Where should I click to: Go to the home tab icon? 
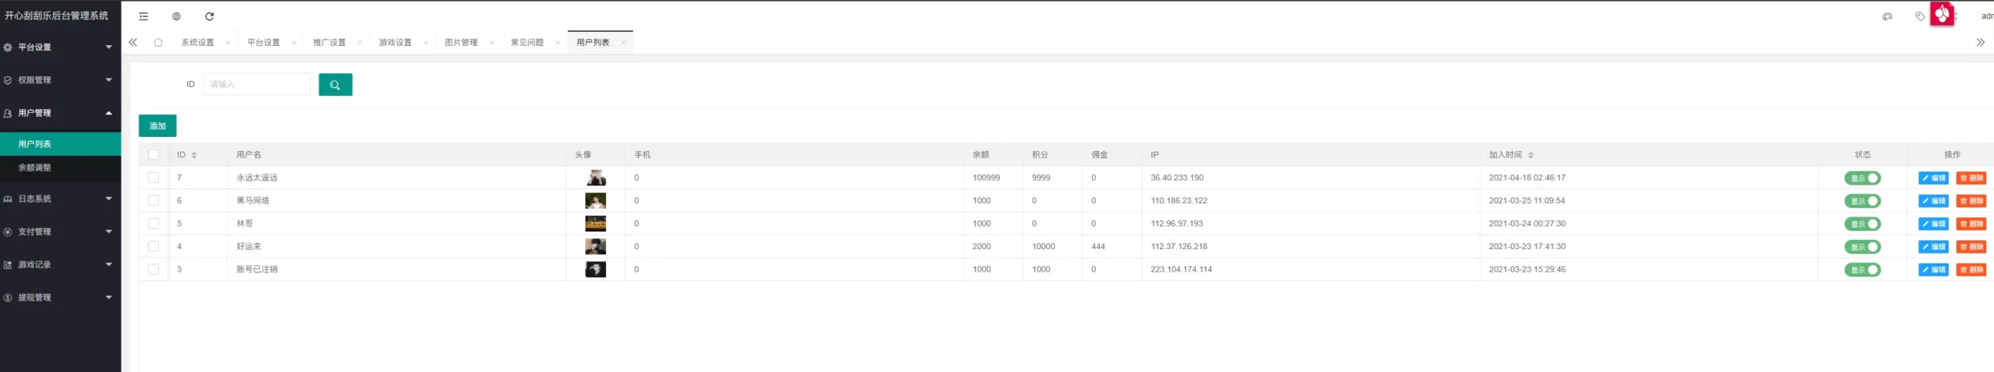click(158, 43)
